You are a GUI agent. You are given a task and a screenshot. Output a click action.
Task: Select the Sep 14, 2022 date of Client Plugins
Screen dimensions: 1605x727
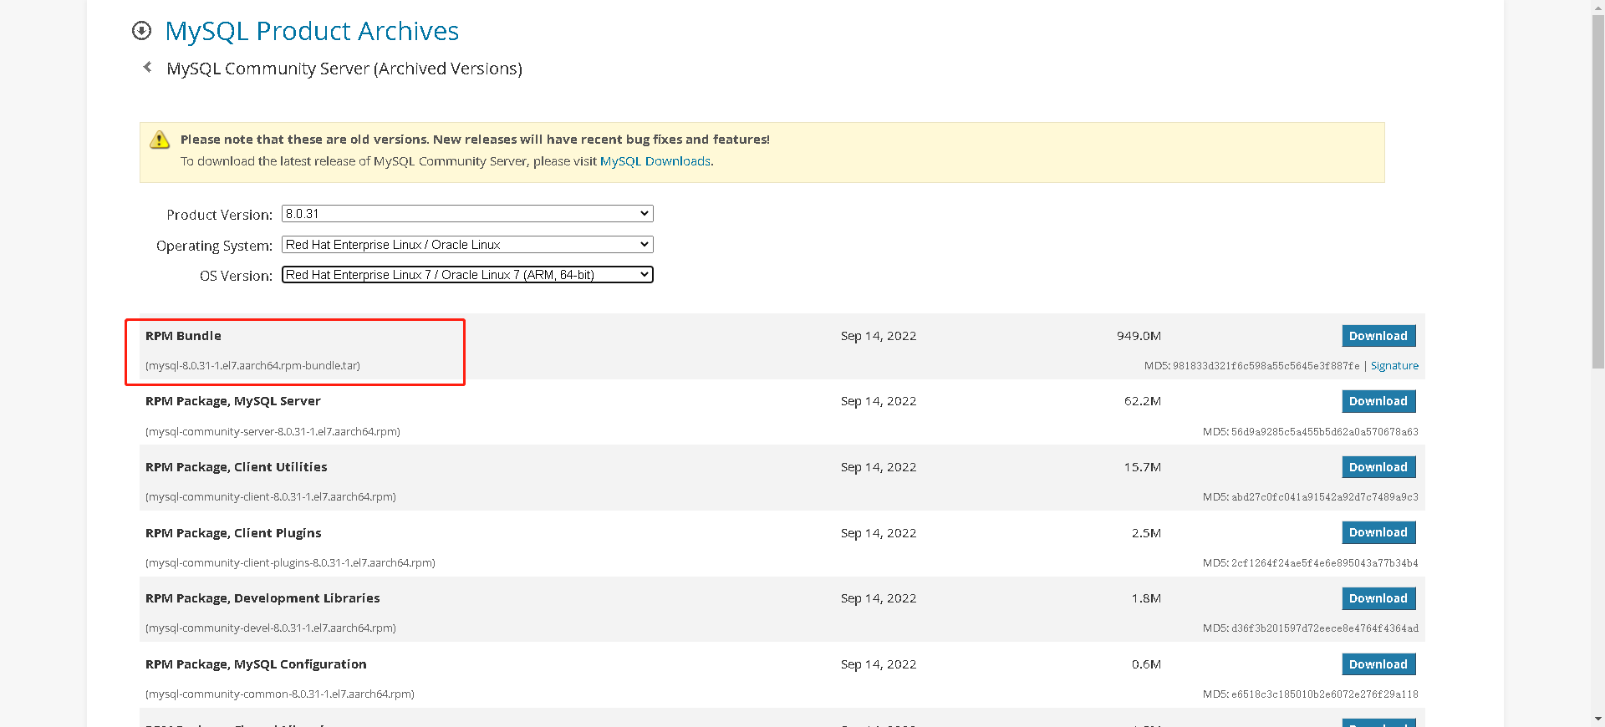pyautogui.click(x=879, y=533)
